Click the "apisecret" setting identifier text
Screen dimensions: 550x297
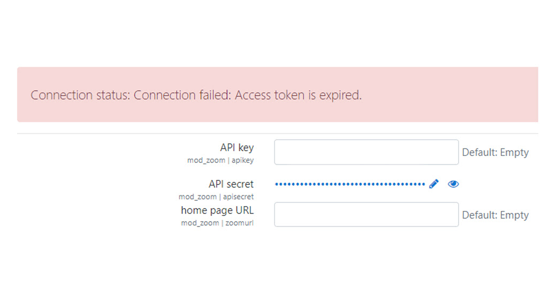click(238, 197)
